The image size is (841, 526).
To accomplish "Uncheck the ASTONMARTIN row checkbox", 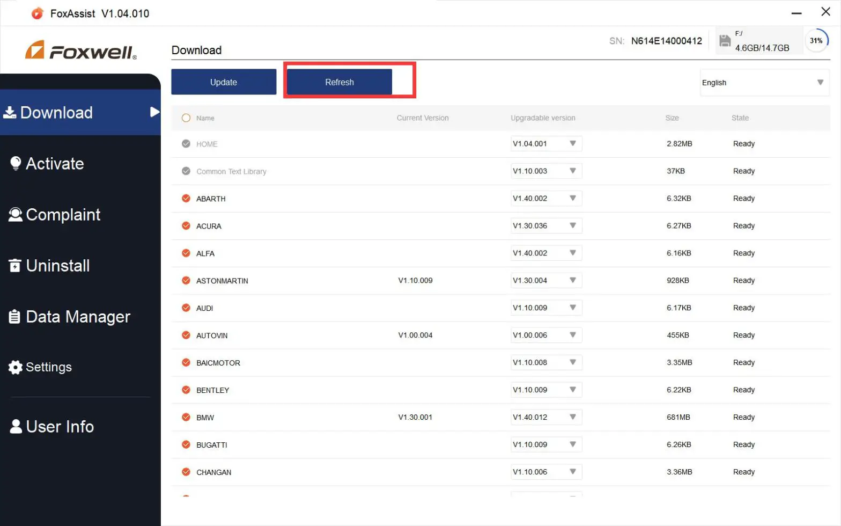I will point(186,281).
